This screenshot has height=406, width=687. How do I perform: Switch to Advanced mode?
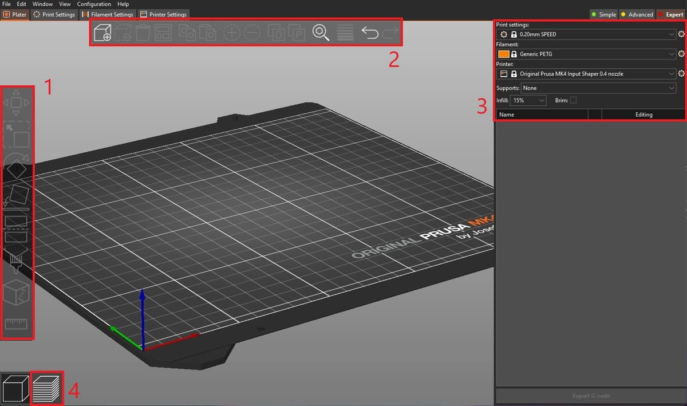637,14
